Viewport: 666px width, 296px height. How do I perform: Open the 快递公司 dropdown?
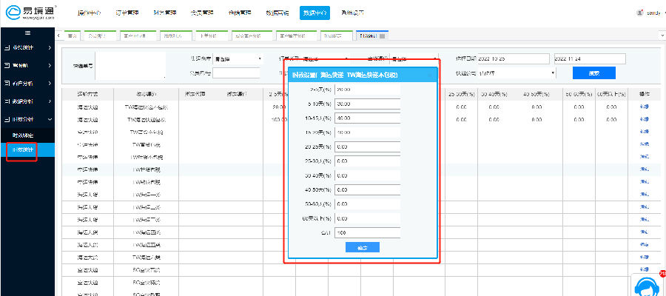tap(517, 73)
